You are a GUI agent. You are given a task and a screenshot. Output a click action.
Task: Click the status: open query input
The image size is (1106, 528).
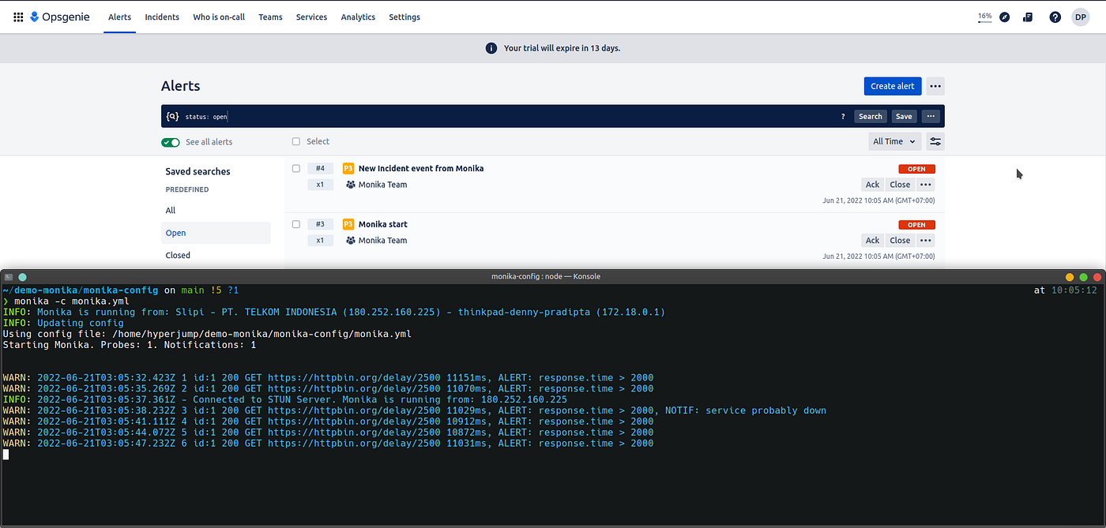tap(506, 116)
